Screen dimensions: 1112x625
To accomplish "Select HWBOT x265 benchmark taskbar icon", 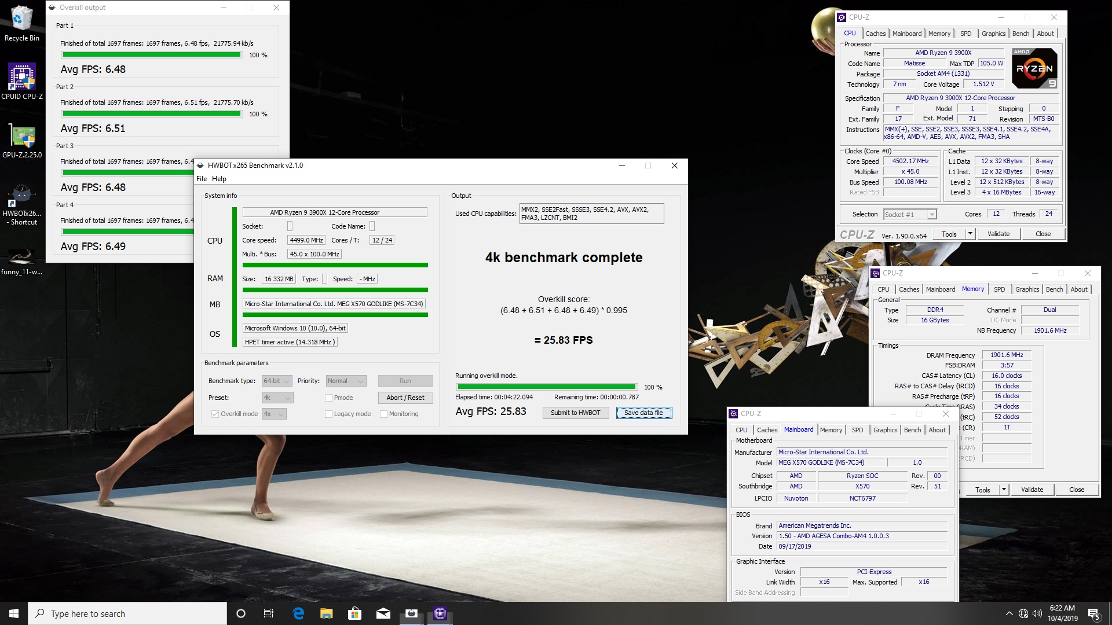I will pyautogui.click(x=411, y=613).
